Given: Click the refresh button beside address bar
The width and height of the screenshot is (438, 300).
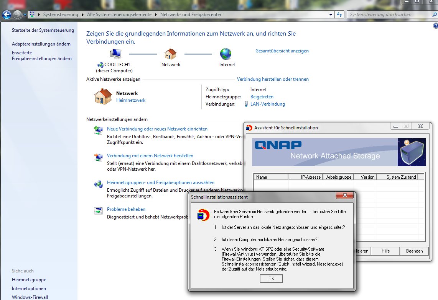Looking at the screenshot, I should [339, 15].
